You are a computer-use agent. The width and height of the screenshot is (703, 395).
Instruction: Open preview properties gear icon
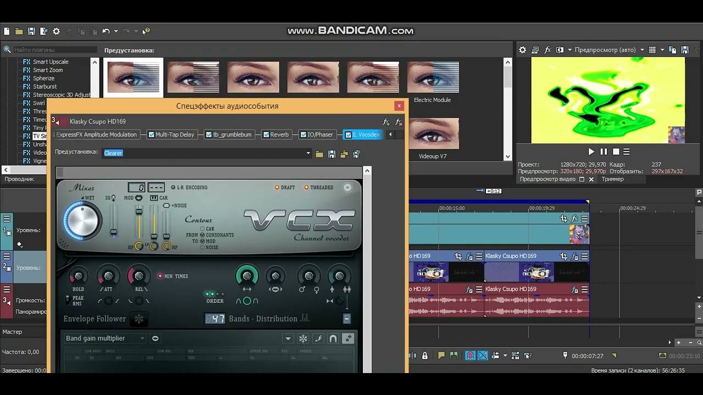tap(523, 50)
